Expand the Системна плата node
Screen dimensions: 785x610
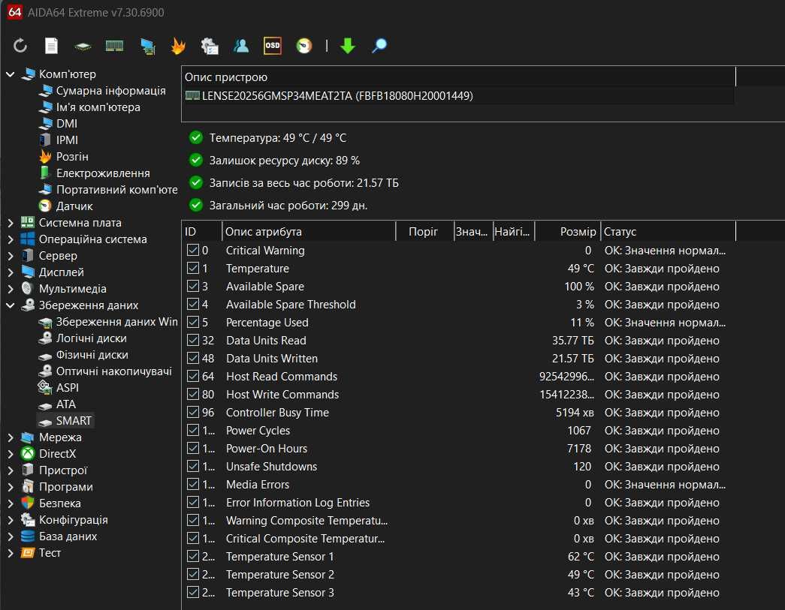pyautogui.click(x=10, y=223)
